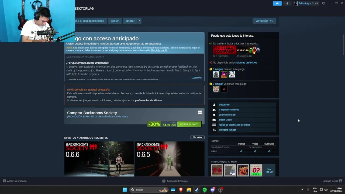Click the Préstamo familiar family icon
345x194 pixels.
click(x=214, y=130)
